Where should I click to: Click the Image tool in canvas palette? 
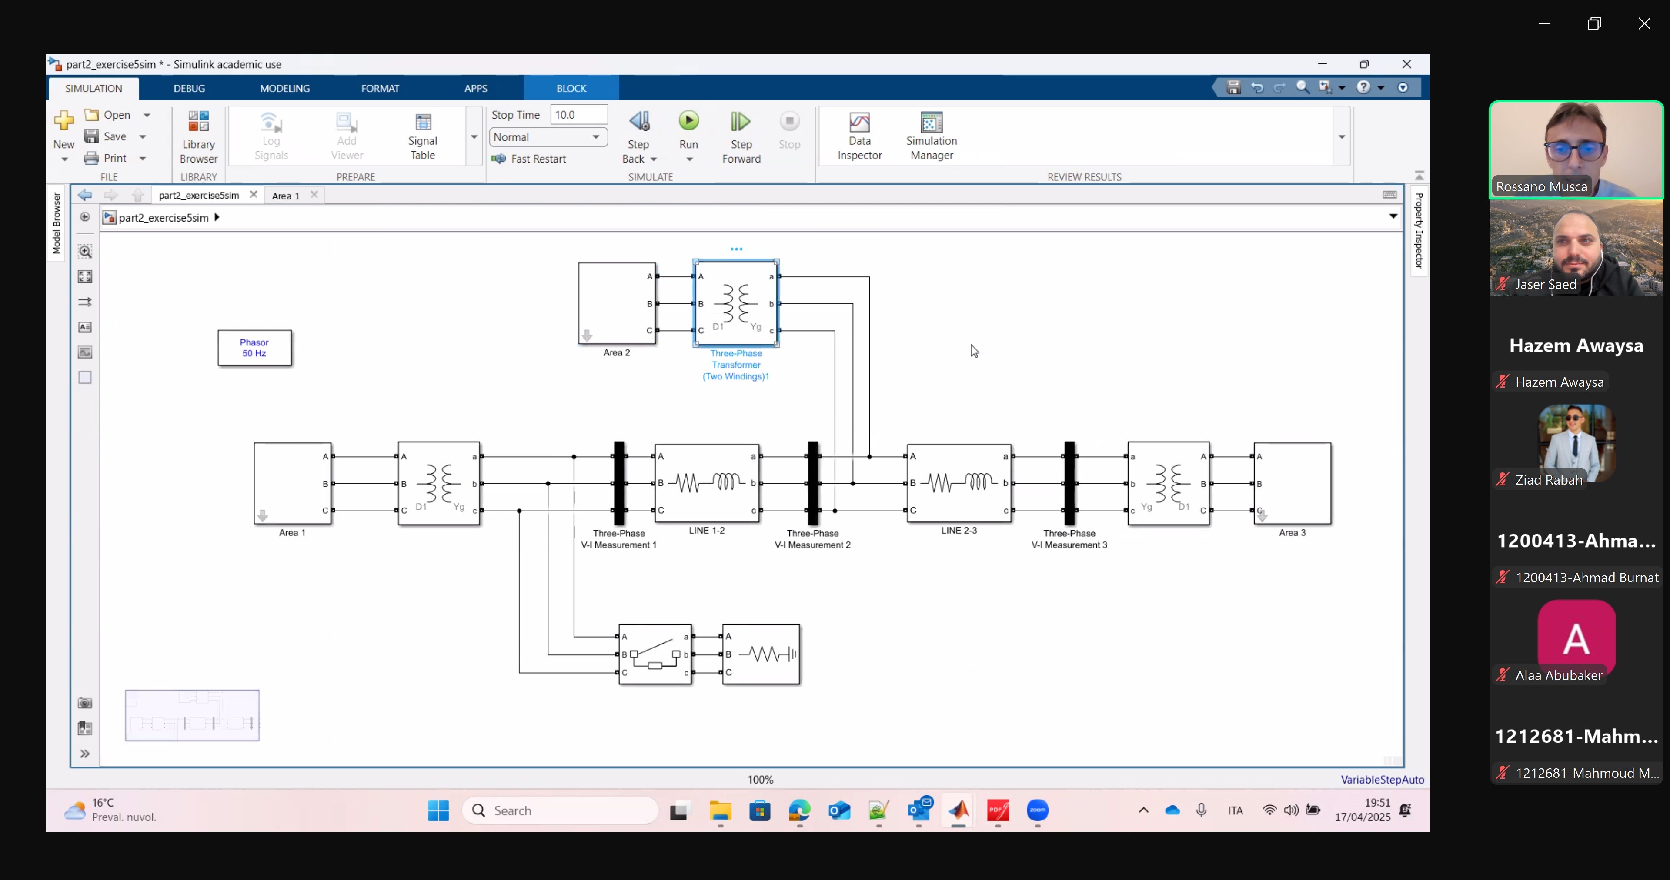pos(85,352)
